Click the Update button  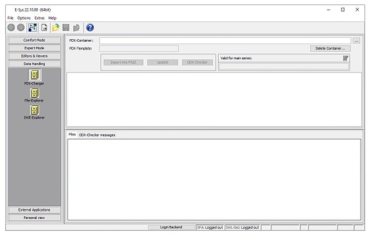(162, 62)
